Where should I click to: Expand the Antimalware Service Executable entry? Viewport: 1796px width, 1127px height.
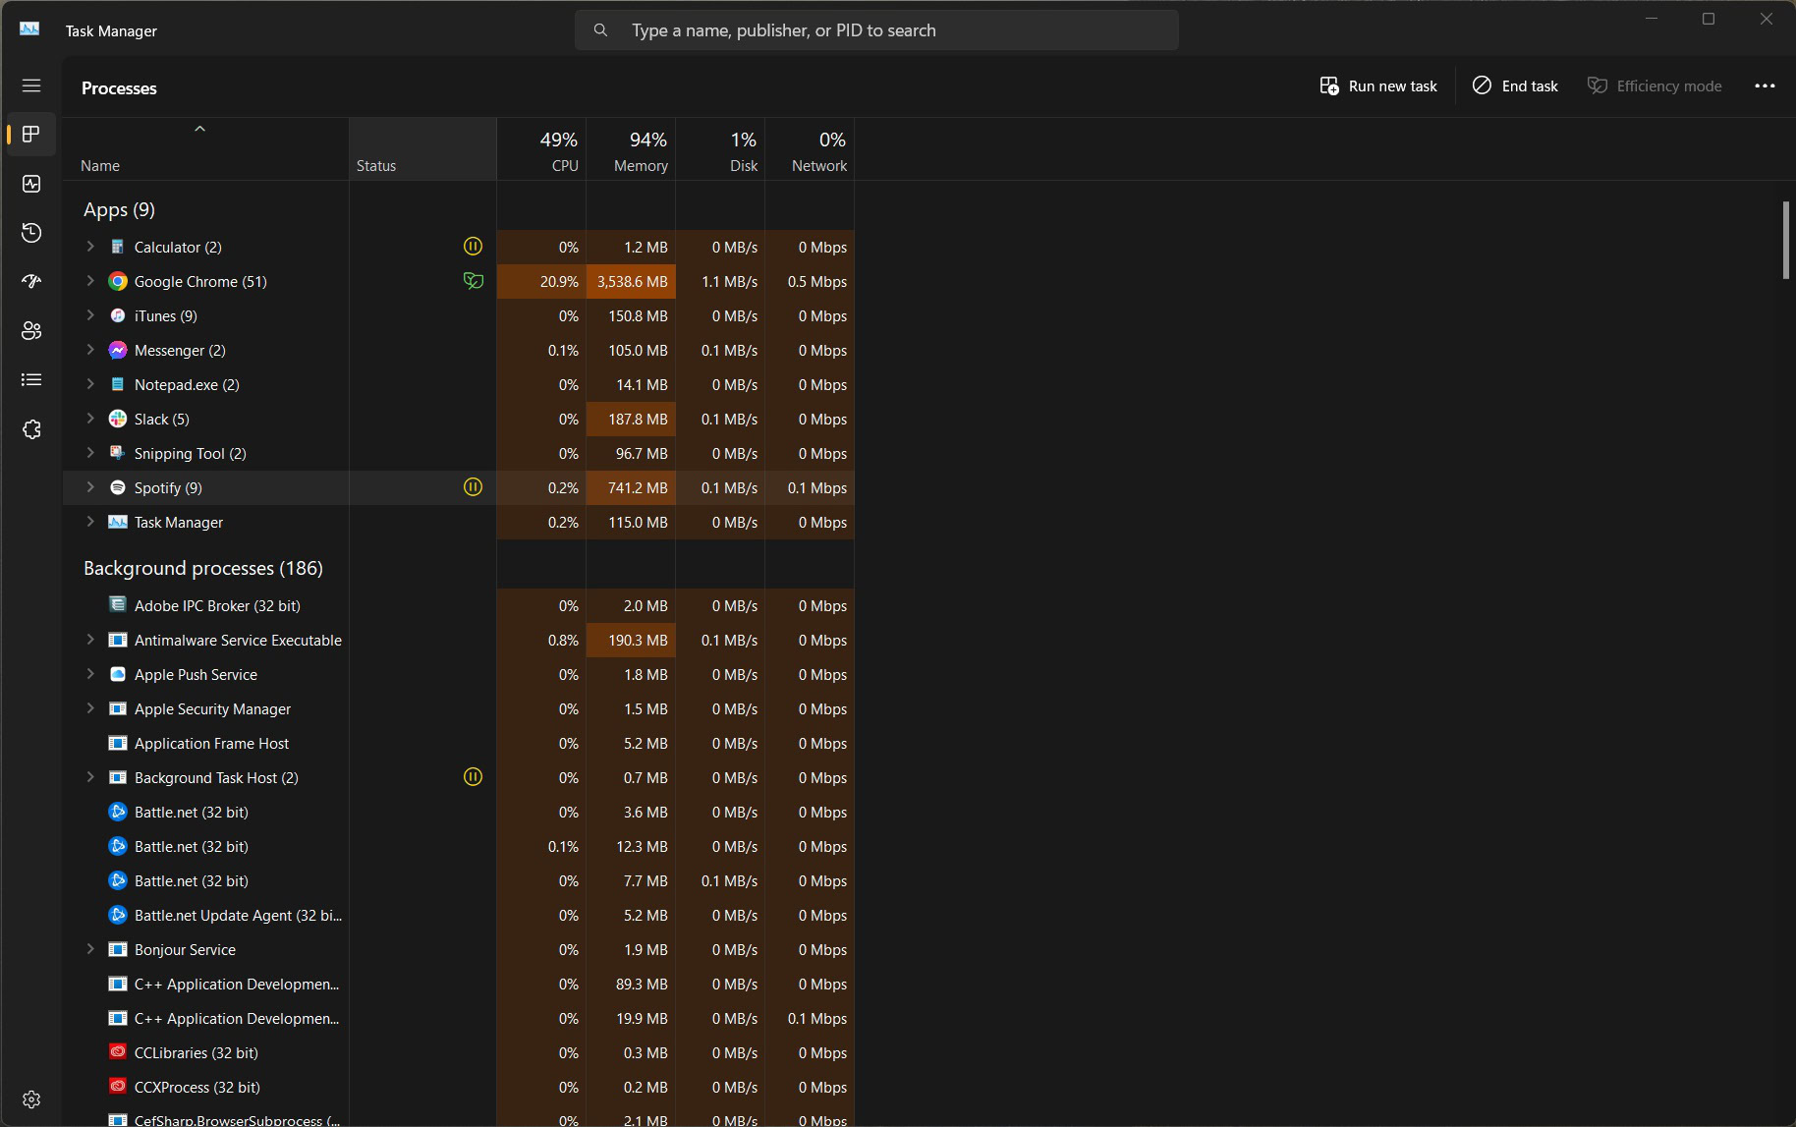click(x=90, y=640)
